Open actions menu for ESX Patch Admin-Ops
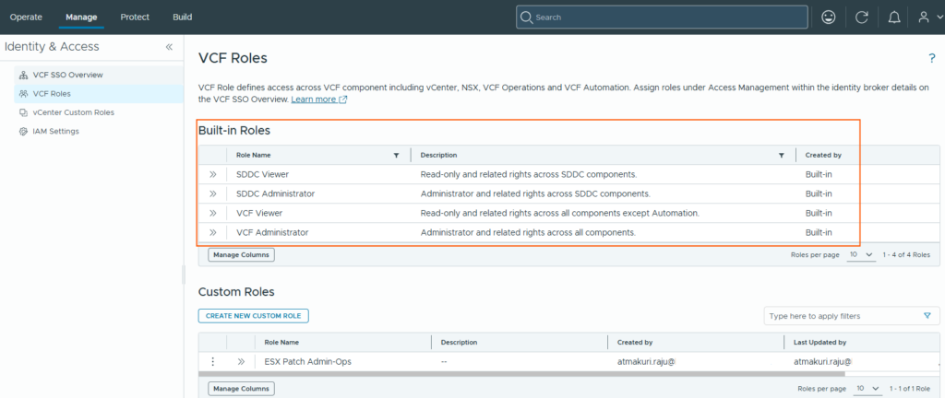Screen dimensions: 945x398 pos(212,361)
